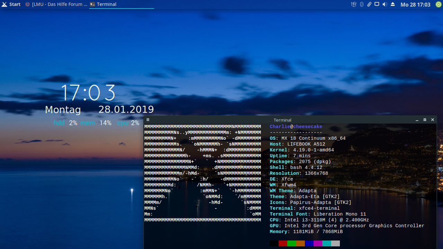The height and width of the screenshot is (249, 443).
Task: Maximize the Terminal window
Action: (425, 120)
